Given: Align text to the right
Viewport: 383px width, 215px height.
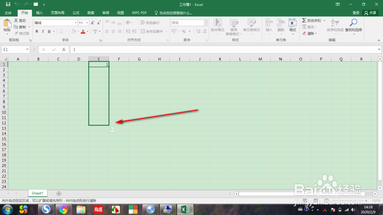Looking at the screenshot, I should pyautogui.click(x=119, y=31).
